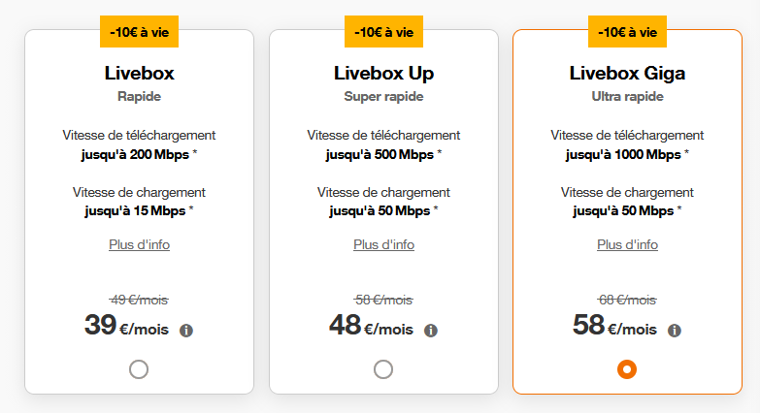Image resolution: width=760 pixels, height=413 pixels.
Task: Click the -10€ à vie badge on Livebox card
Action: click(139, 32)
